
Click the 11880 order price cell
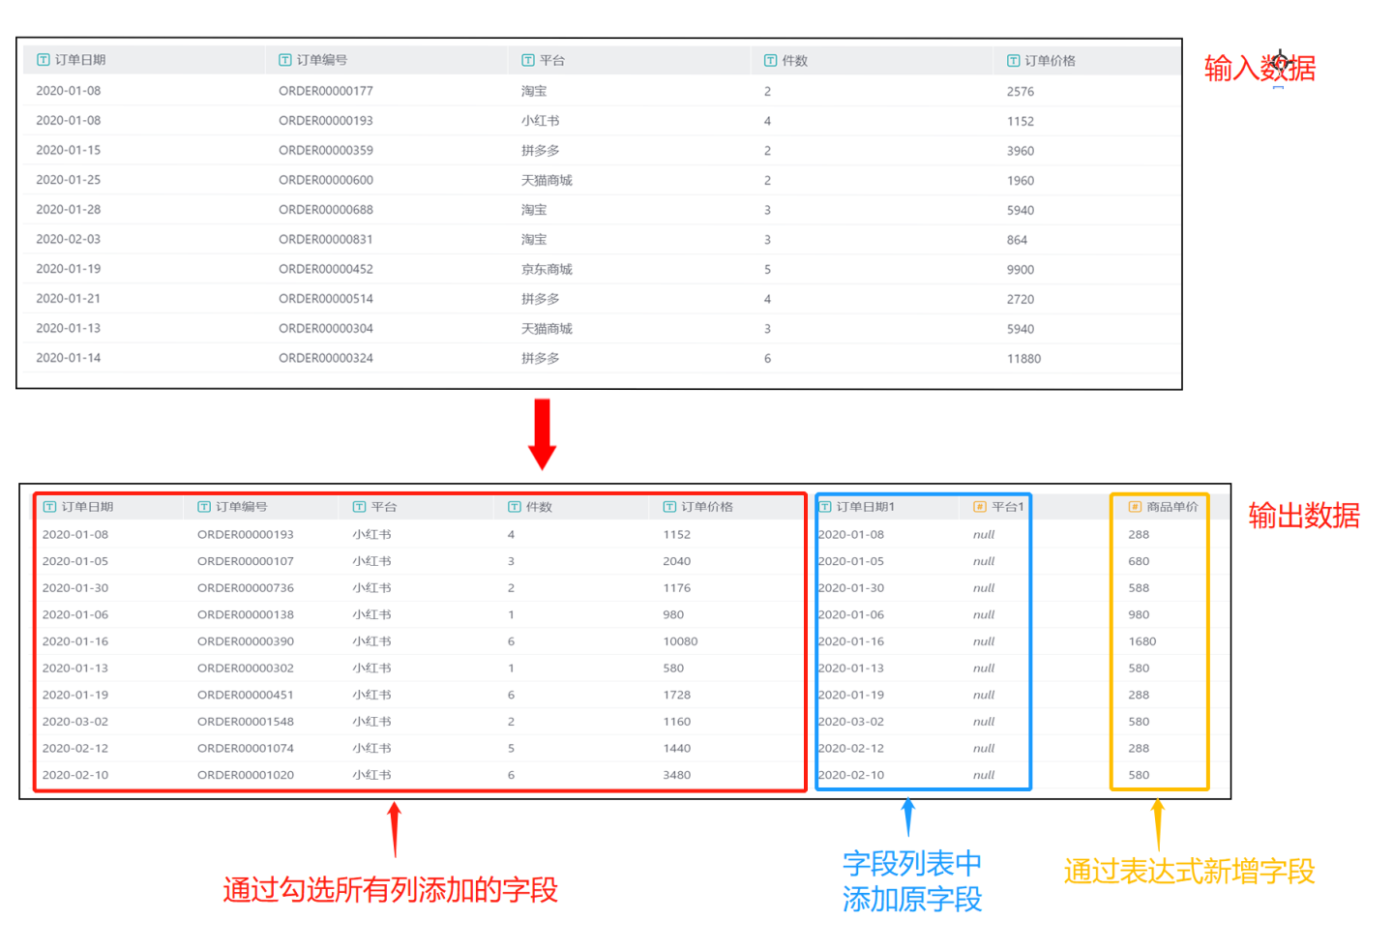coord(1023,359)
